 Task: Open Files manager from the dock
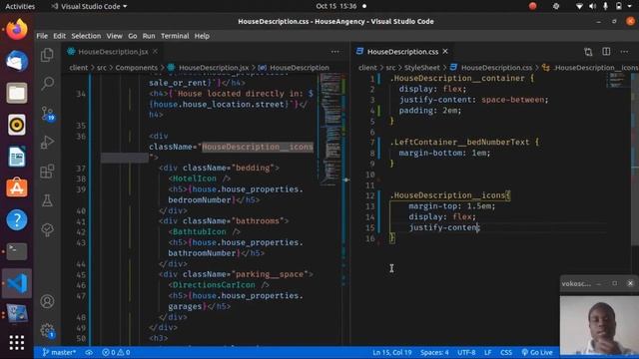(x=17, y=93)
